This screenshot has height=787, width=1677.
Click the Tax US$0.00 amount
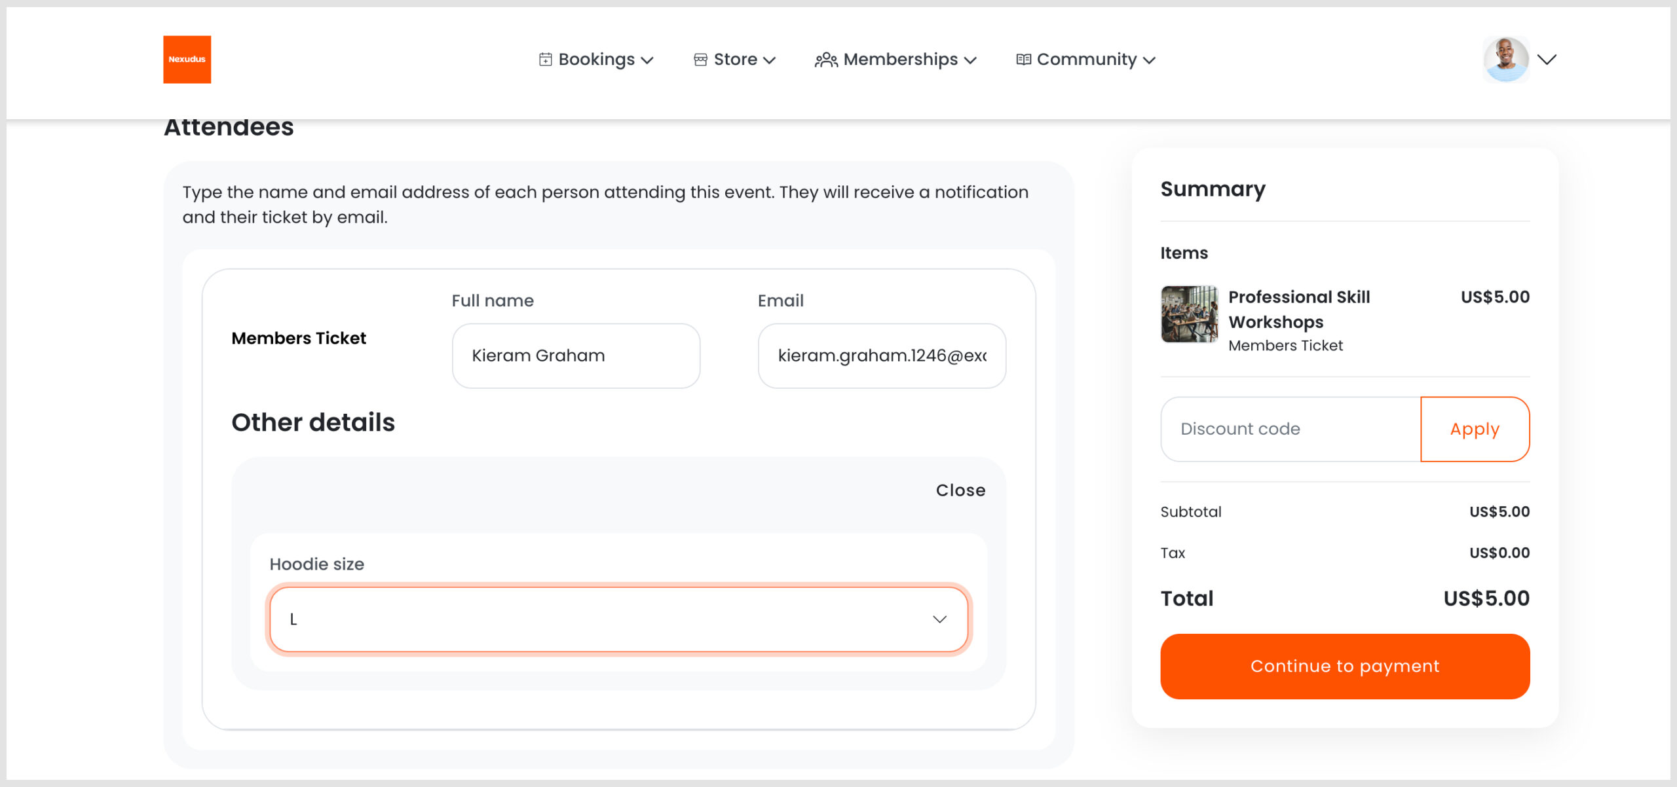click(1499, 553)
